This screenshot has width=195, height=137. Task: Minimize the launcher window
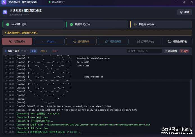pos(176,2)
